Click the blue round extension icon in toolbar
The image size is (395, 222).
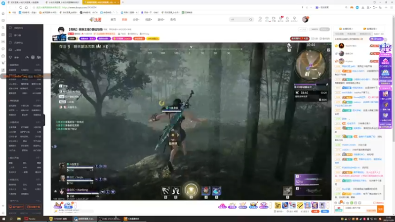pyautogui.click(x=357, y=7)
